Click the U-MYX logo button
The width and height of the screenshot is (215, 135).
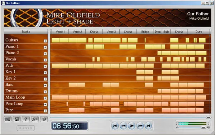(26, 128)
